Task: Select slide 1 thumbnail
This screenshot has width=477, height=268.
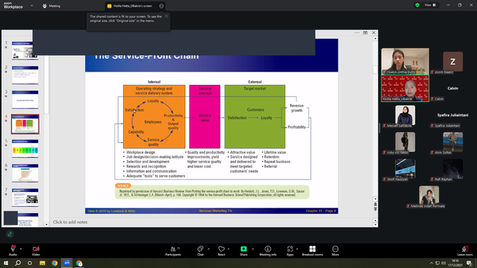Action: [25, 50]
